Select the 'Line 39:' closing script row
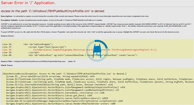Image resolution: width=194 pixels, height=105 pixels. pos(21,52)
